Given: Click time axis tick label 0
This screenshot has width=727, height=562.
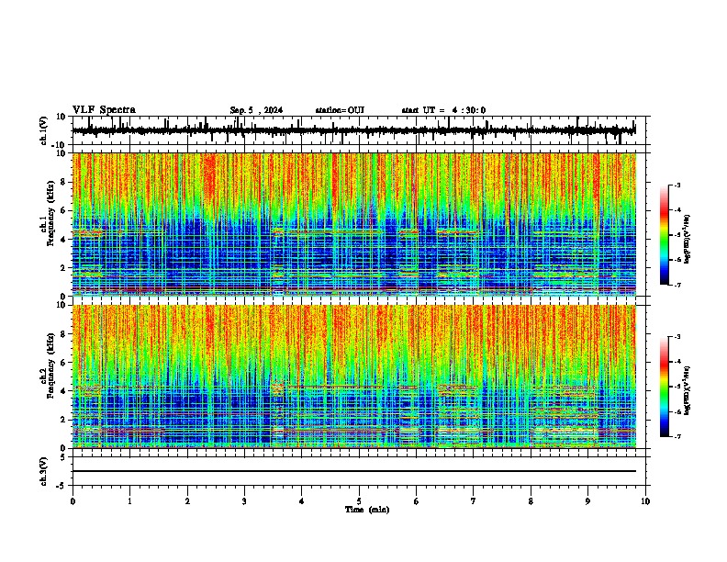Looking at the screenshot, I should [73, 501].
